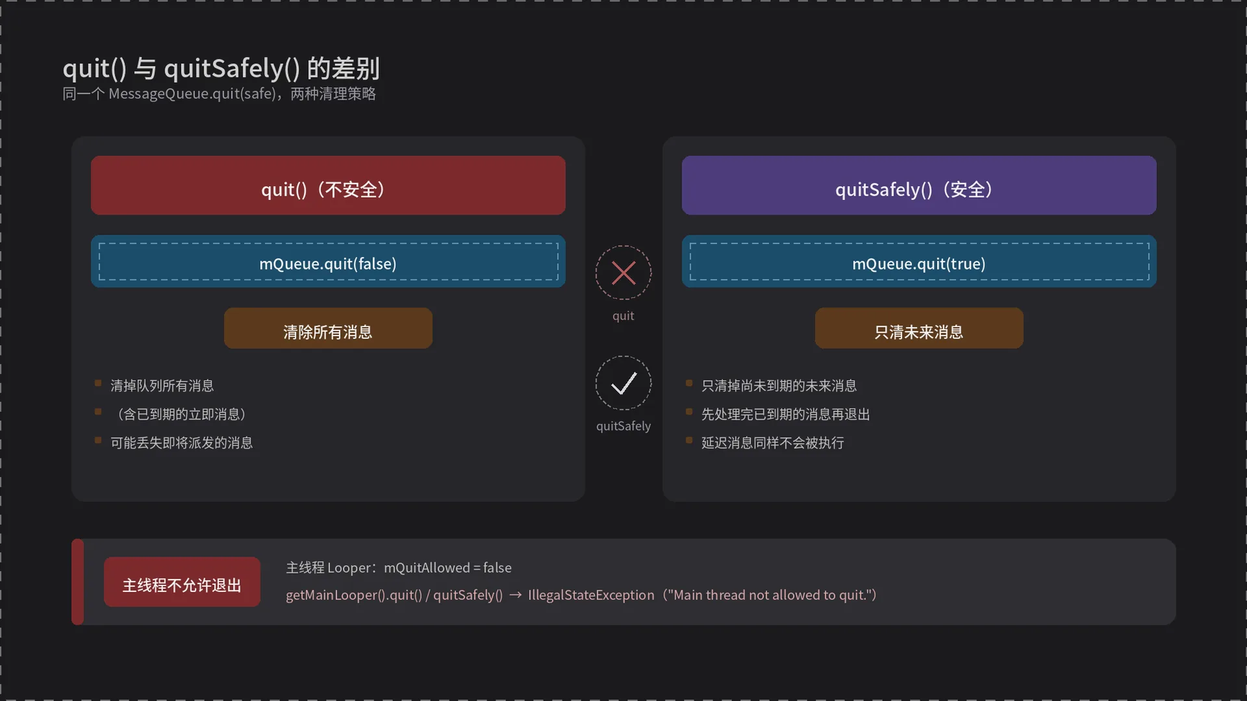Screen dimensions: 1247x701
Task: Click bullet 先处理完已到期的消息再退出
Action: (785, 414)
